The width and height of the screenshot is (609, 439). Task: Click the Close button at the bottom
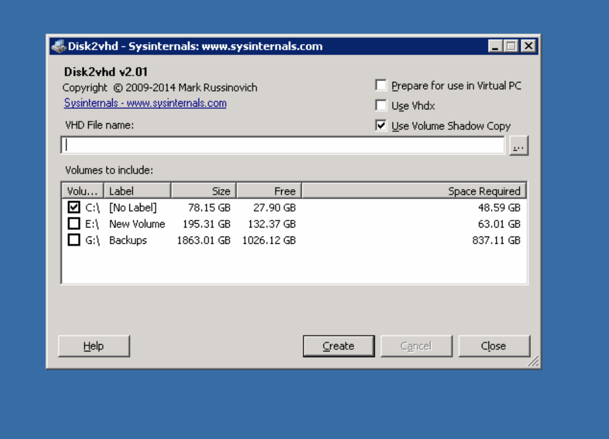click(x=494, y=346)
